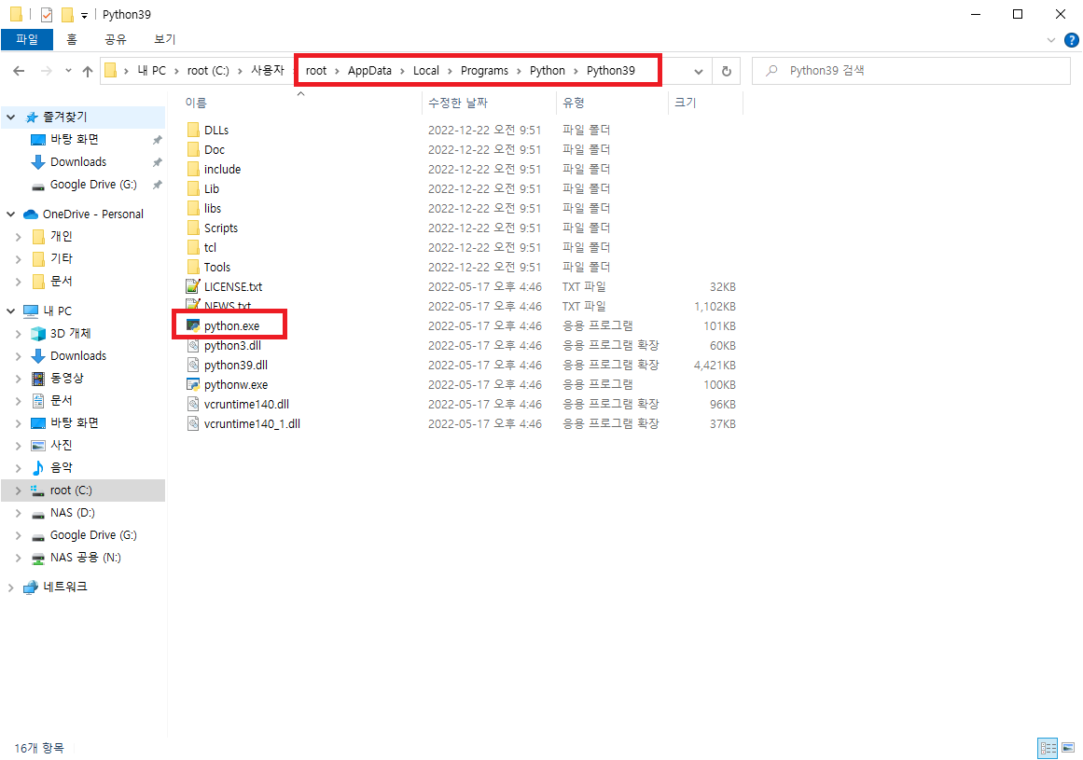This screenshot has width=1083, height=760.
Task: Expand the 네트워크 tree node
Action: tap(11, 587)
